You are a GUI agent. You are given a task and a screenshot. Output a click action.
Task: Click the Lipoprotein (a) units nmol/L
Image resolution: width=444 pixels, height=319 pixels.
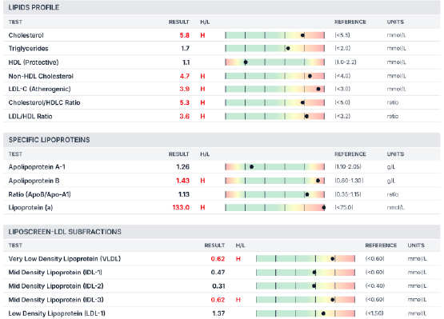[x=395, y=208]
